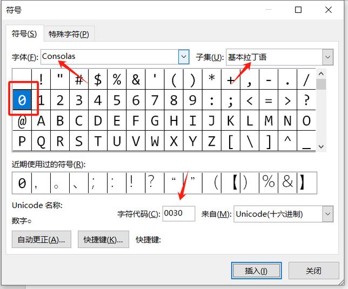Expand the 子集 subset dropdown arrow
This screenshot has height=289, width=348.
pos(327,57)
